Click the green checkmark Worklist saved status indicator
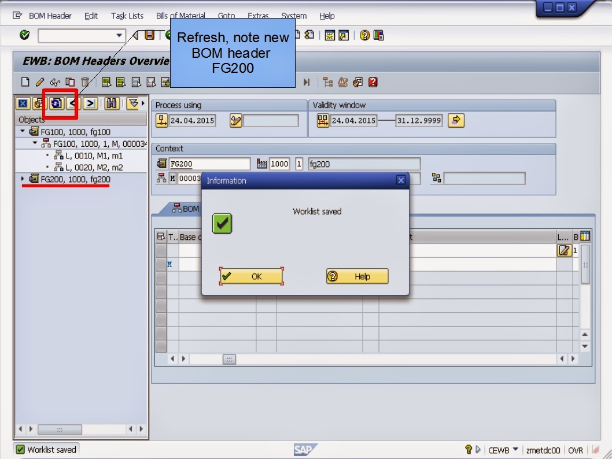Image resolution: width=612 pixels, height=459 pixels. 20,449
